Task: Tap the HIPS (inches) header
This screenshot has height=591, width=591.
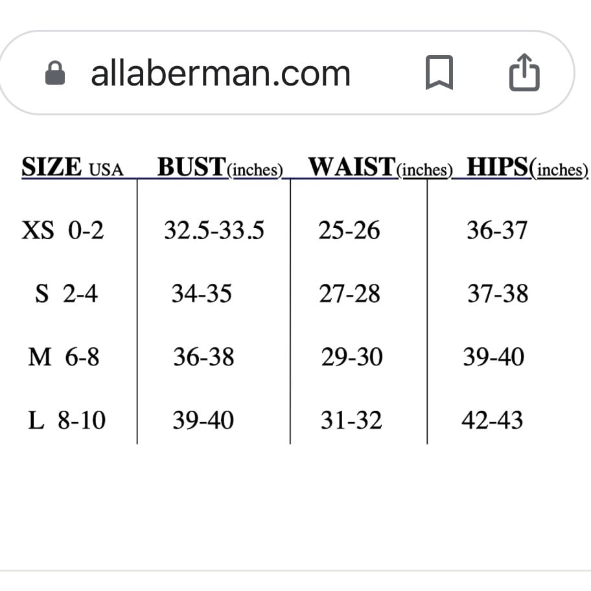Action: pos(527,167)
